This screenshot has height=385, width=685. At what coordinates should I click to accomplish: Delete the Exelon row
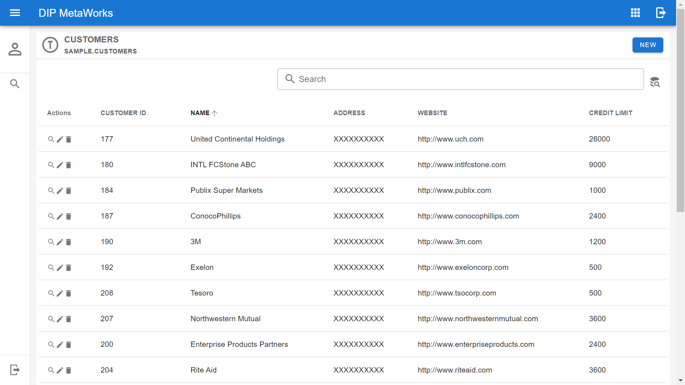[x=68, y=267]
